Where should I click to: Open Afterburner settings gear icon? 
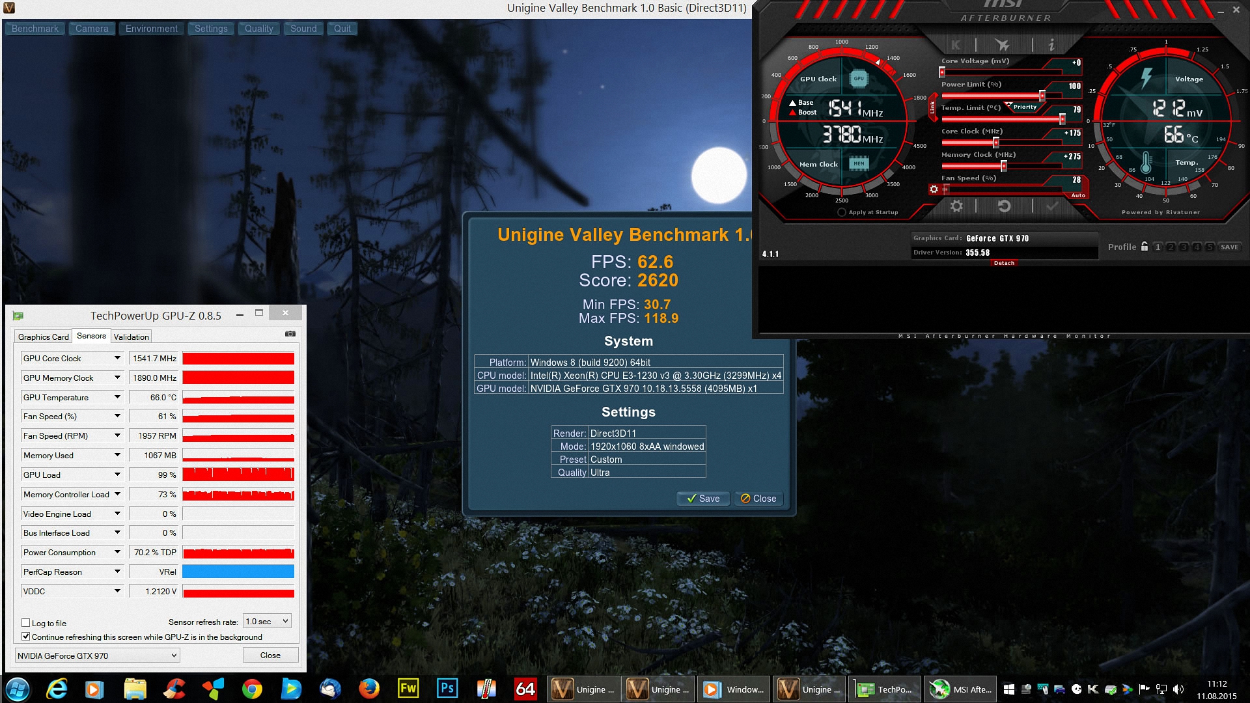pyautogui.click(x=956, y=206)
